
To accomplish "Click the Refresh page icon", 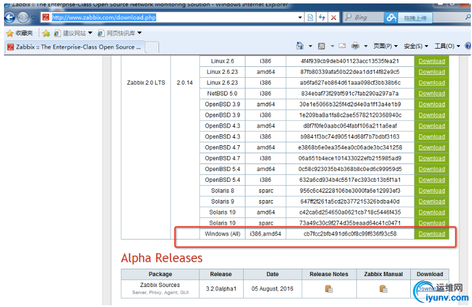I will [x=322, y=18].
